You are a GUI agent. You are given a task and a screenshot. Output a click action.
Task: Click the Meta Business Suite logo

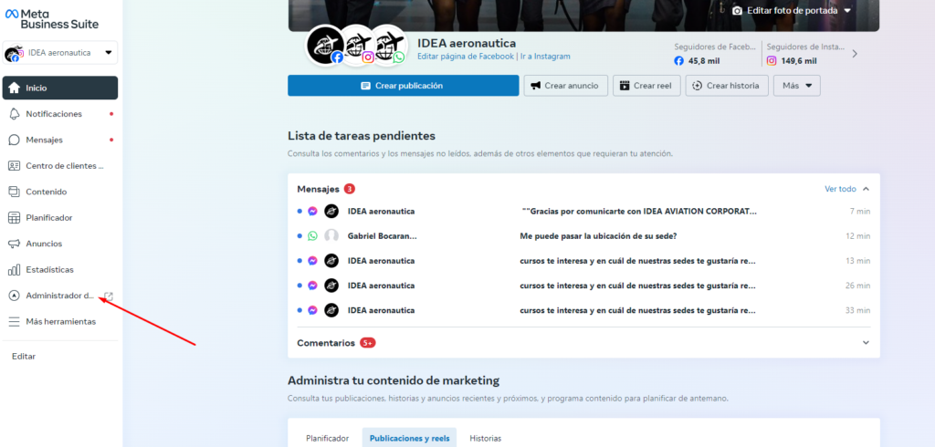click(52, 18)
